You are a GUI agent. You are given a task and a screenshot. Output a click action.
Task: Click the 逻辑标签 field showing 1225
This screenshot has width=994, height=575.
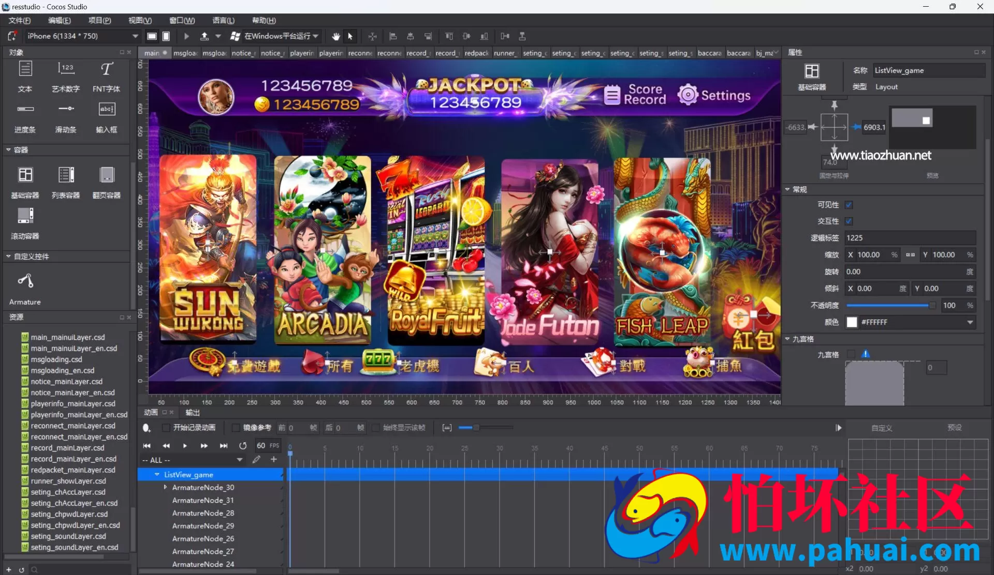point(910,238)
